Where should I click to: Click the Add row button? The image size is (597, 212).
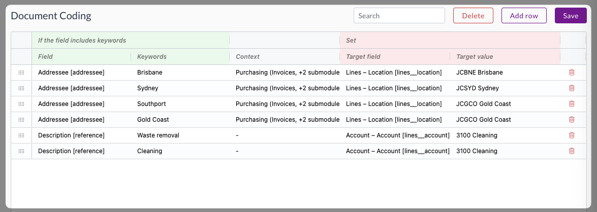pos(524,16)
